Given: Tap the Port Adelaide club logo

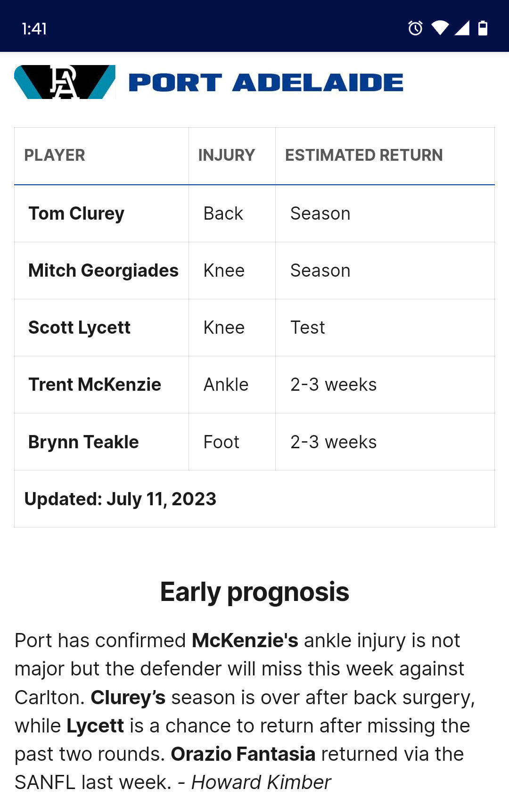Looking at the screenshot, I should [x=65, y=82].
